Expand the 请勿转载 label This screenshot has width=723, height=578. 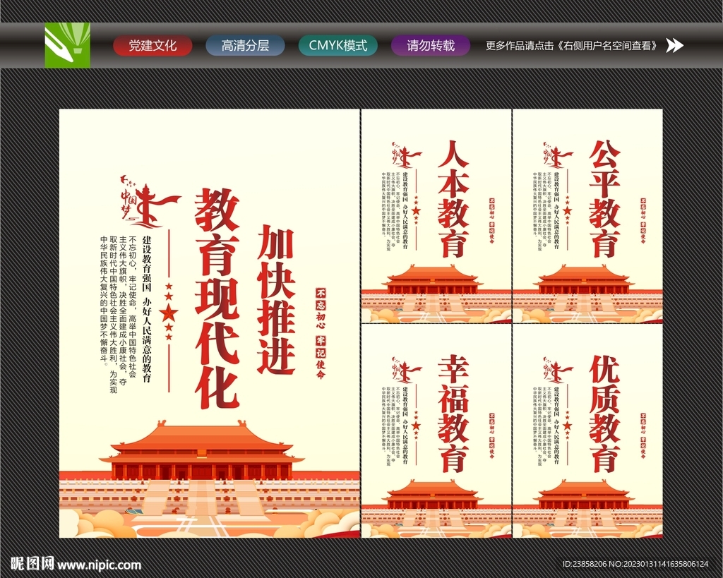pos(429,45)
